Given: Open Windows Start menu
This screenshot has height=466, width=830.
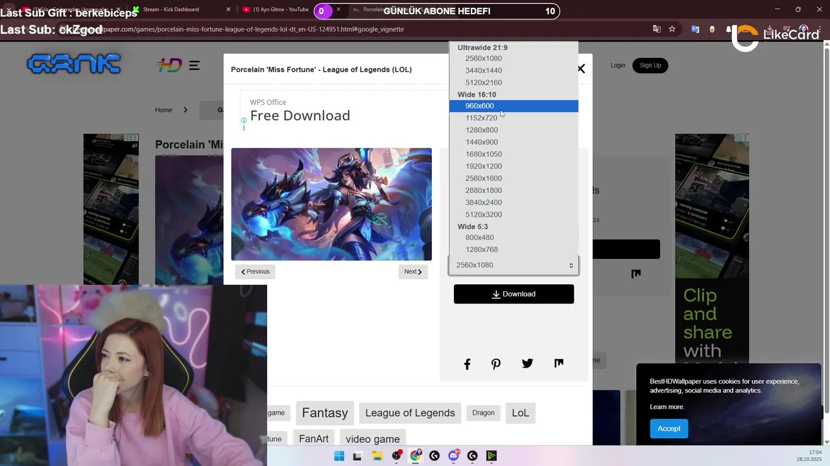Looking at the screenshot, I should [x=339, y=456].
